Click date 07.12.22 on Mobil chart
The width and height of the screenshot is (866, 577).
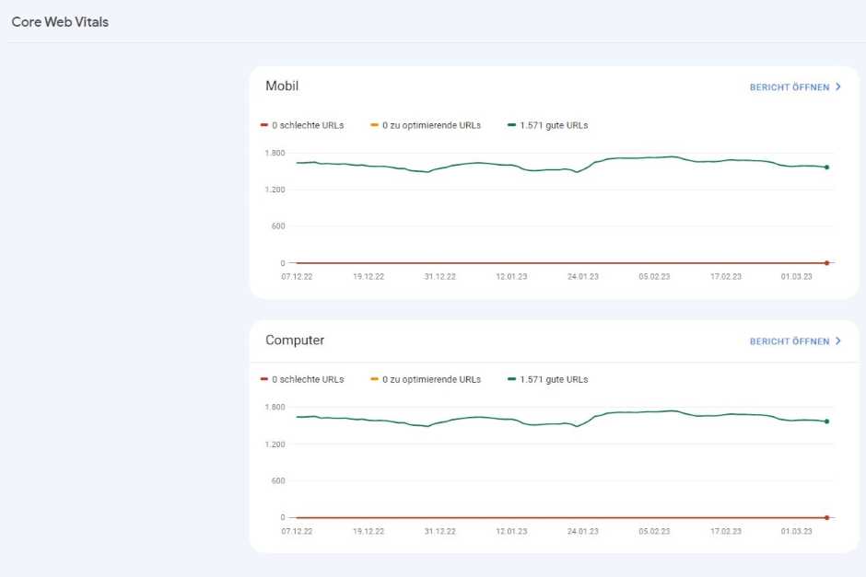coord(297,276)
